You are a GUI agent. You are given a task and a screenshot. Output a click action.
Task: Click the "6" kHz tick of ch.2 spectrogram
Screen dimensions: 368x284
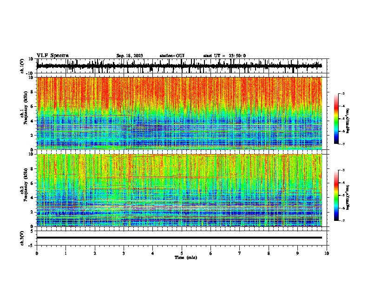tap(33, 183)
